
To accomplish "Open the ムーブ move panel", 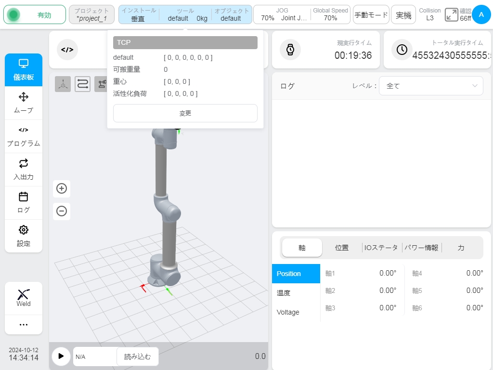I will pos(24,103).
